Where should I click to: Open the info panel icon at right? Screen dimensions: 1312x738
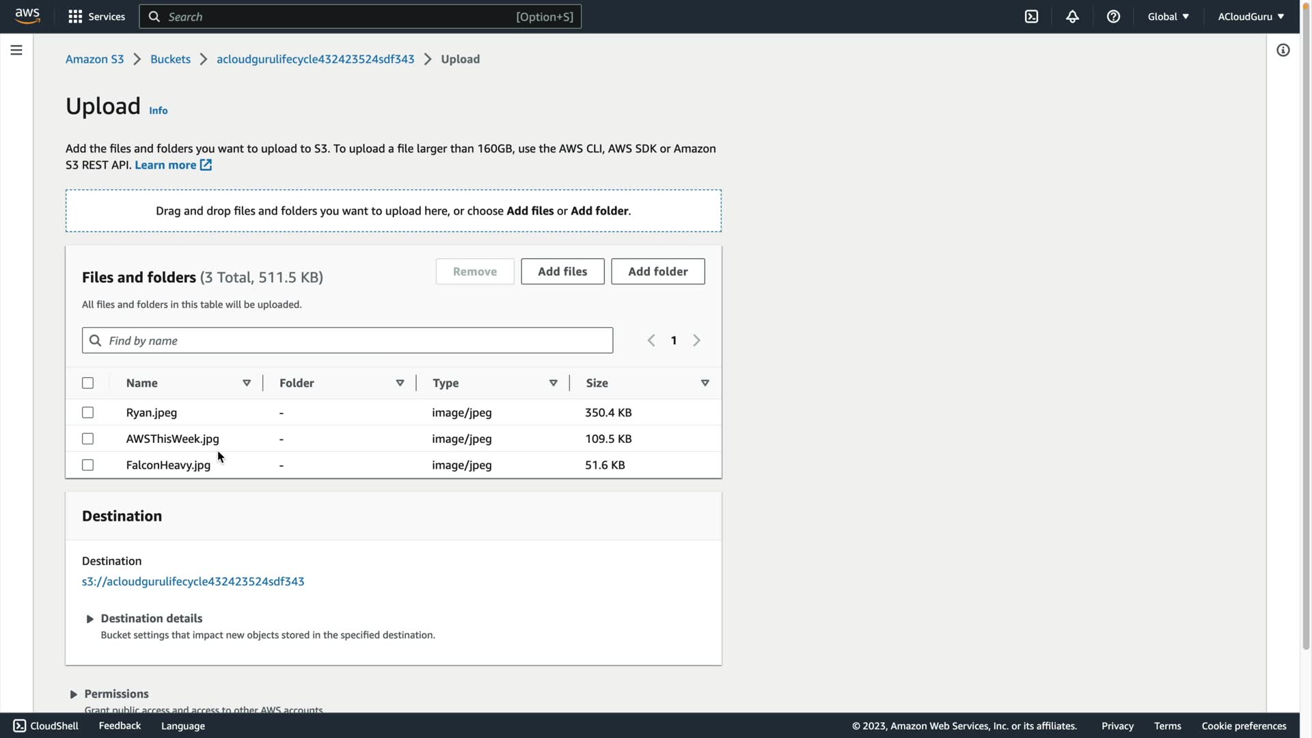point(1283,50)
